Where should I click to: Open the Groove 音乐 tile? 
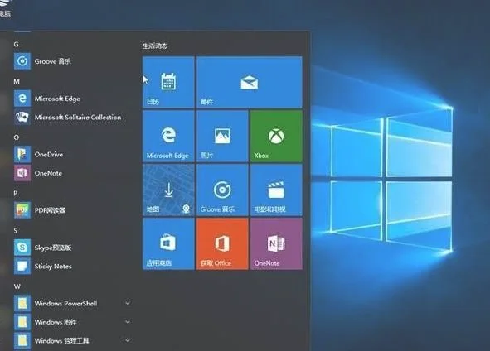pyautogui.click(x=222, y=190)
